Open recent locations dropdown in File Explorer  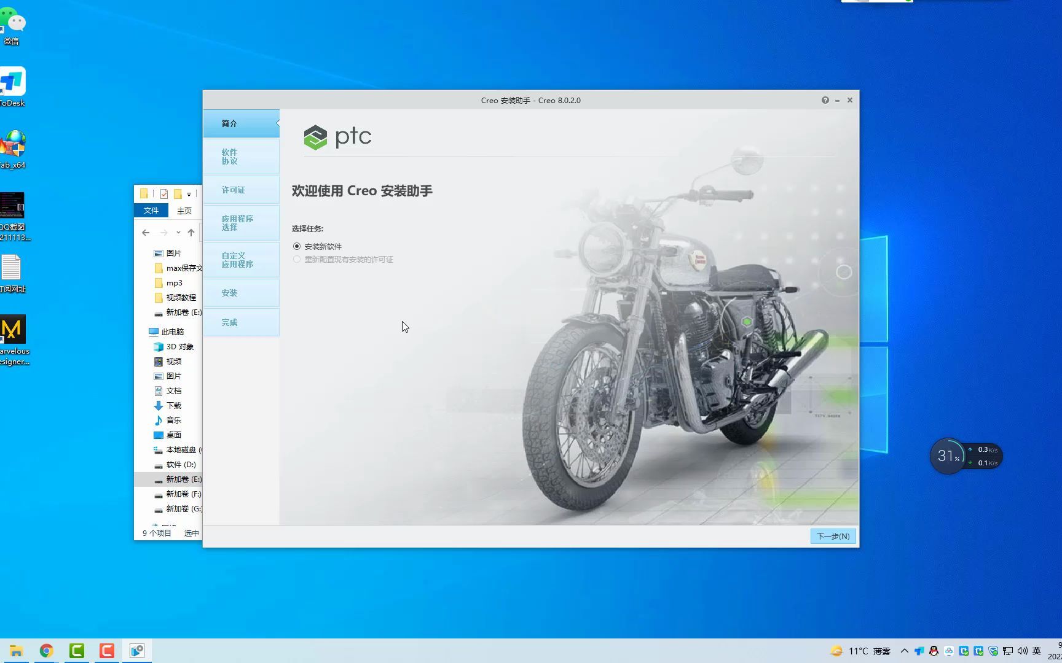(x=178, y=233)
